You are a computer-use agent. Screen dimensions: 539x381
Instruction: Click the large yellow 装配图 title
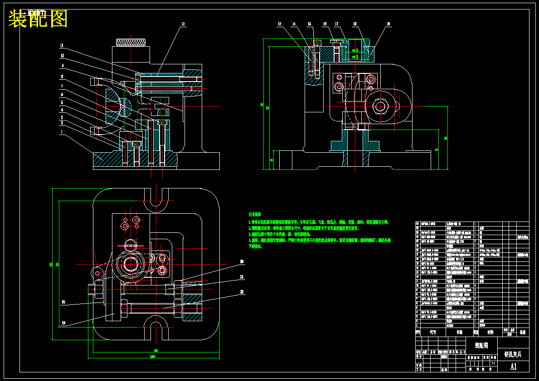(x=38, y=19)
